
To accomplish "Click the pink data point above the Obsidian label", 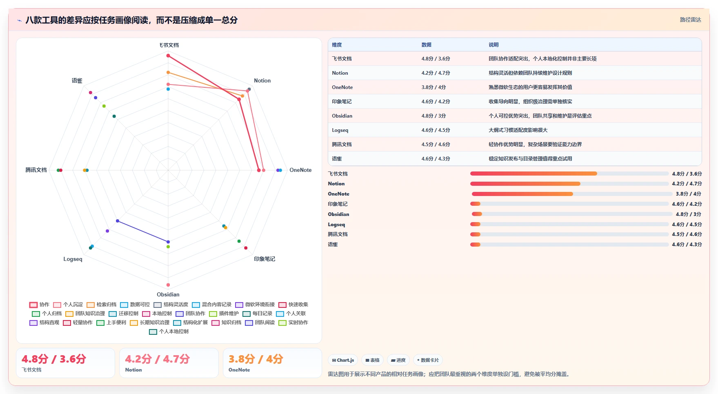I will coord(168,285).
